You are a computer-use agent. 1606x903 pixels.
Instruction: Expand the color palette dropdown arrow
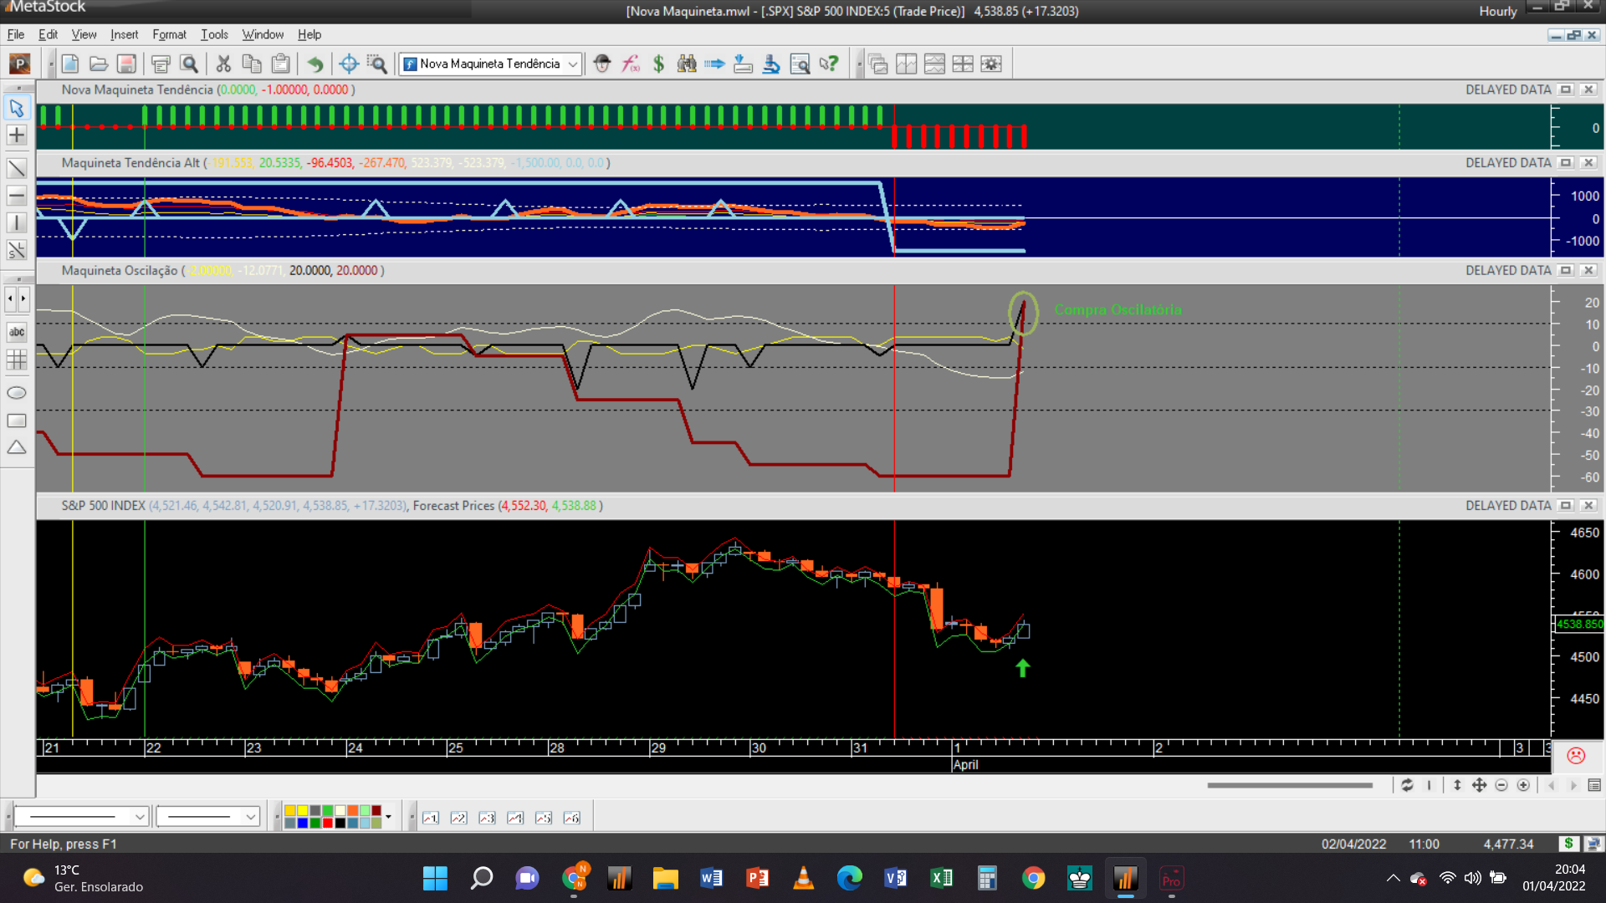(x=388, y=817)
